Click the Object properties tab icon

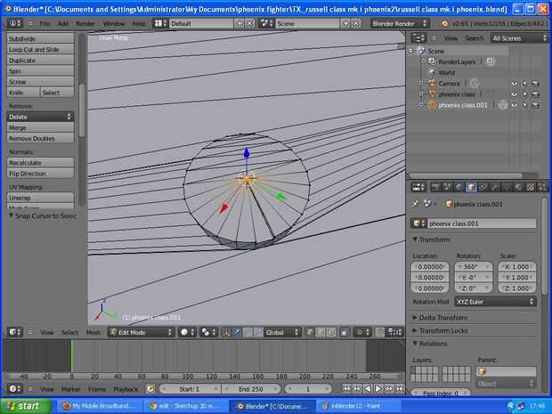(x=472, y=187)
